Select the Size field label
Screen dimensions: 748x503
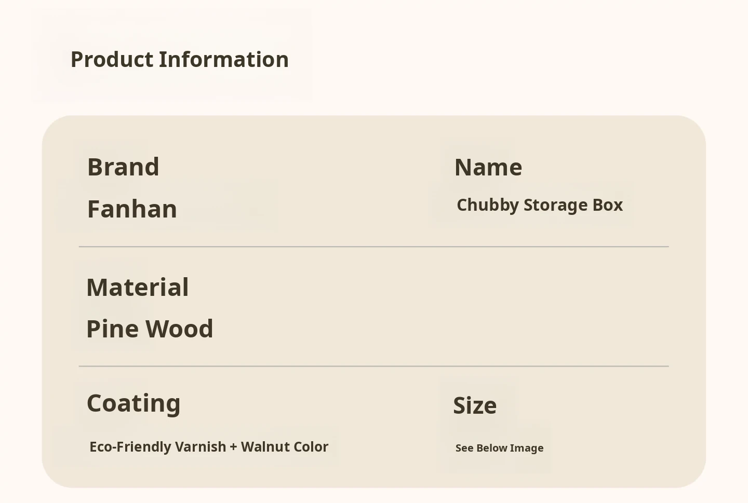coord(475,405)
